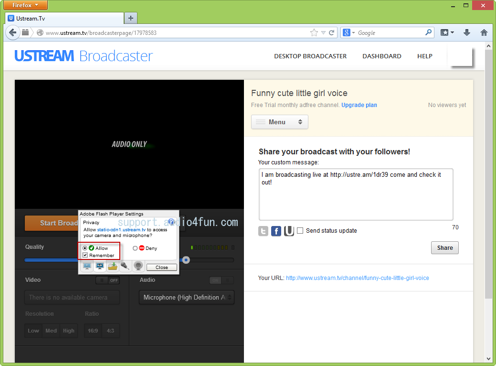Share the broadcast via Twitter icon
Screen dimensions: 496x366
tap(263, 231)
